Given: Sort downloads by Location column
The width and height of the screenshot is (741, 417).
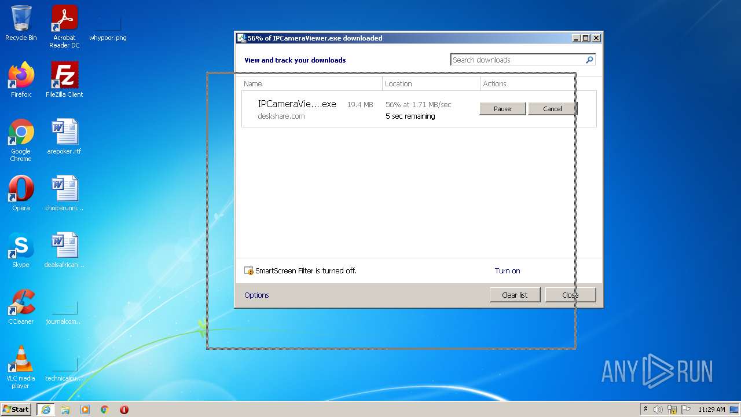Looking at the screenshot, I should (431, 84).
